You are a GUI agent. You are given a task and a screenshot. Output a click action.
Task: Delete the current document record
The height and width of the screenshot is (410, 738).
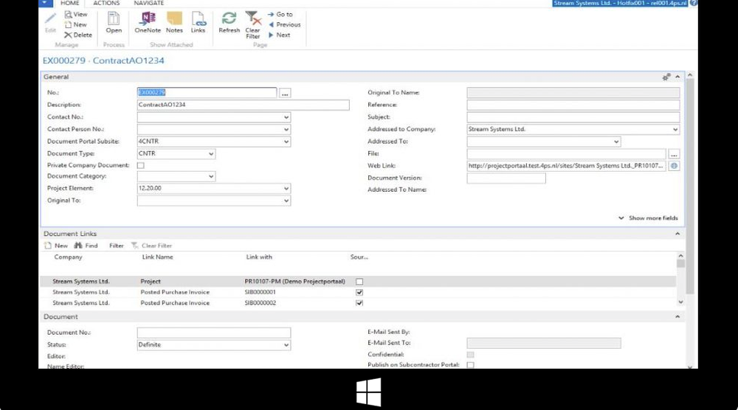(78, 35)
